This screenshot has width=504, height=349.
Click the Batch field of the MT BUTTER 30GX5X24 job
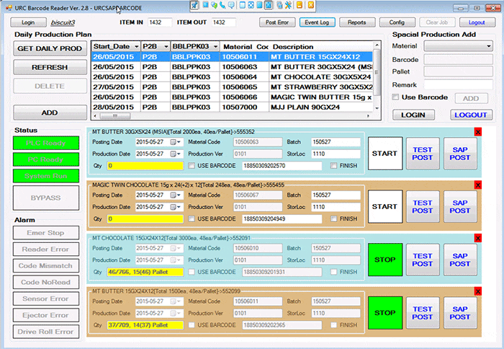click(336, 142)
